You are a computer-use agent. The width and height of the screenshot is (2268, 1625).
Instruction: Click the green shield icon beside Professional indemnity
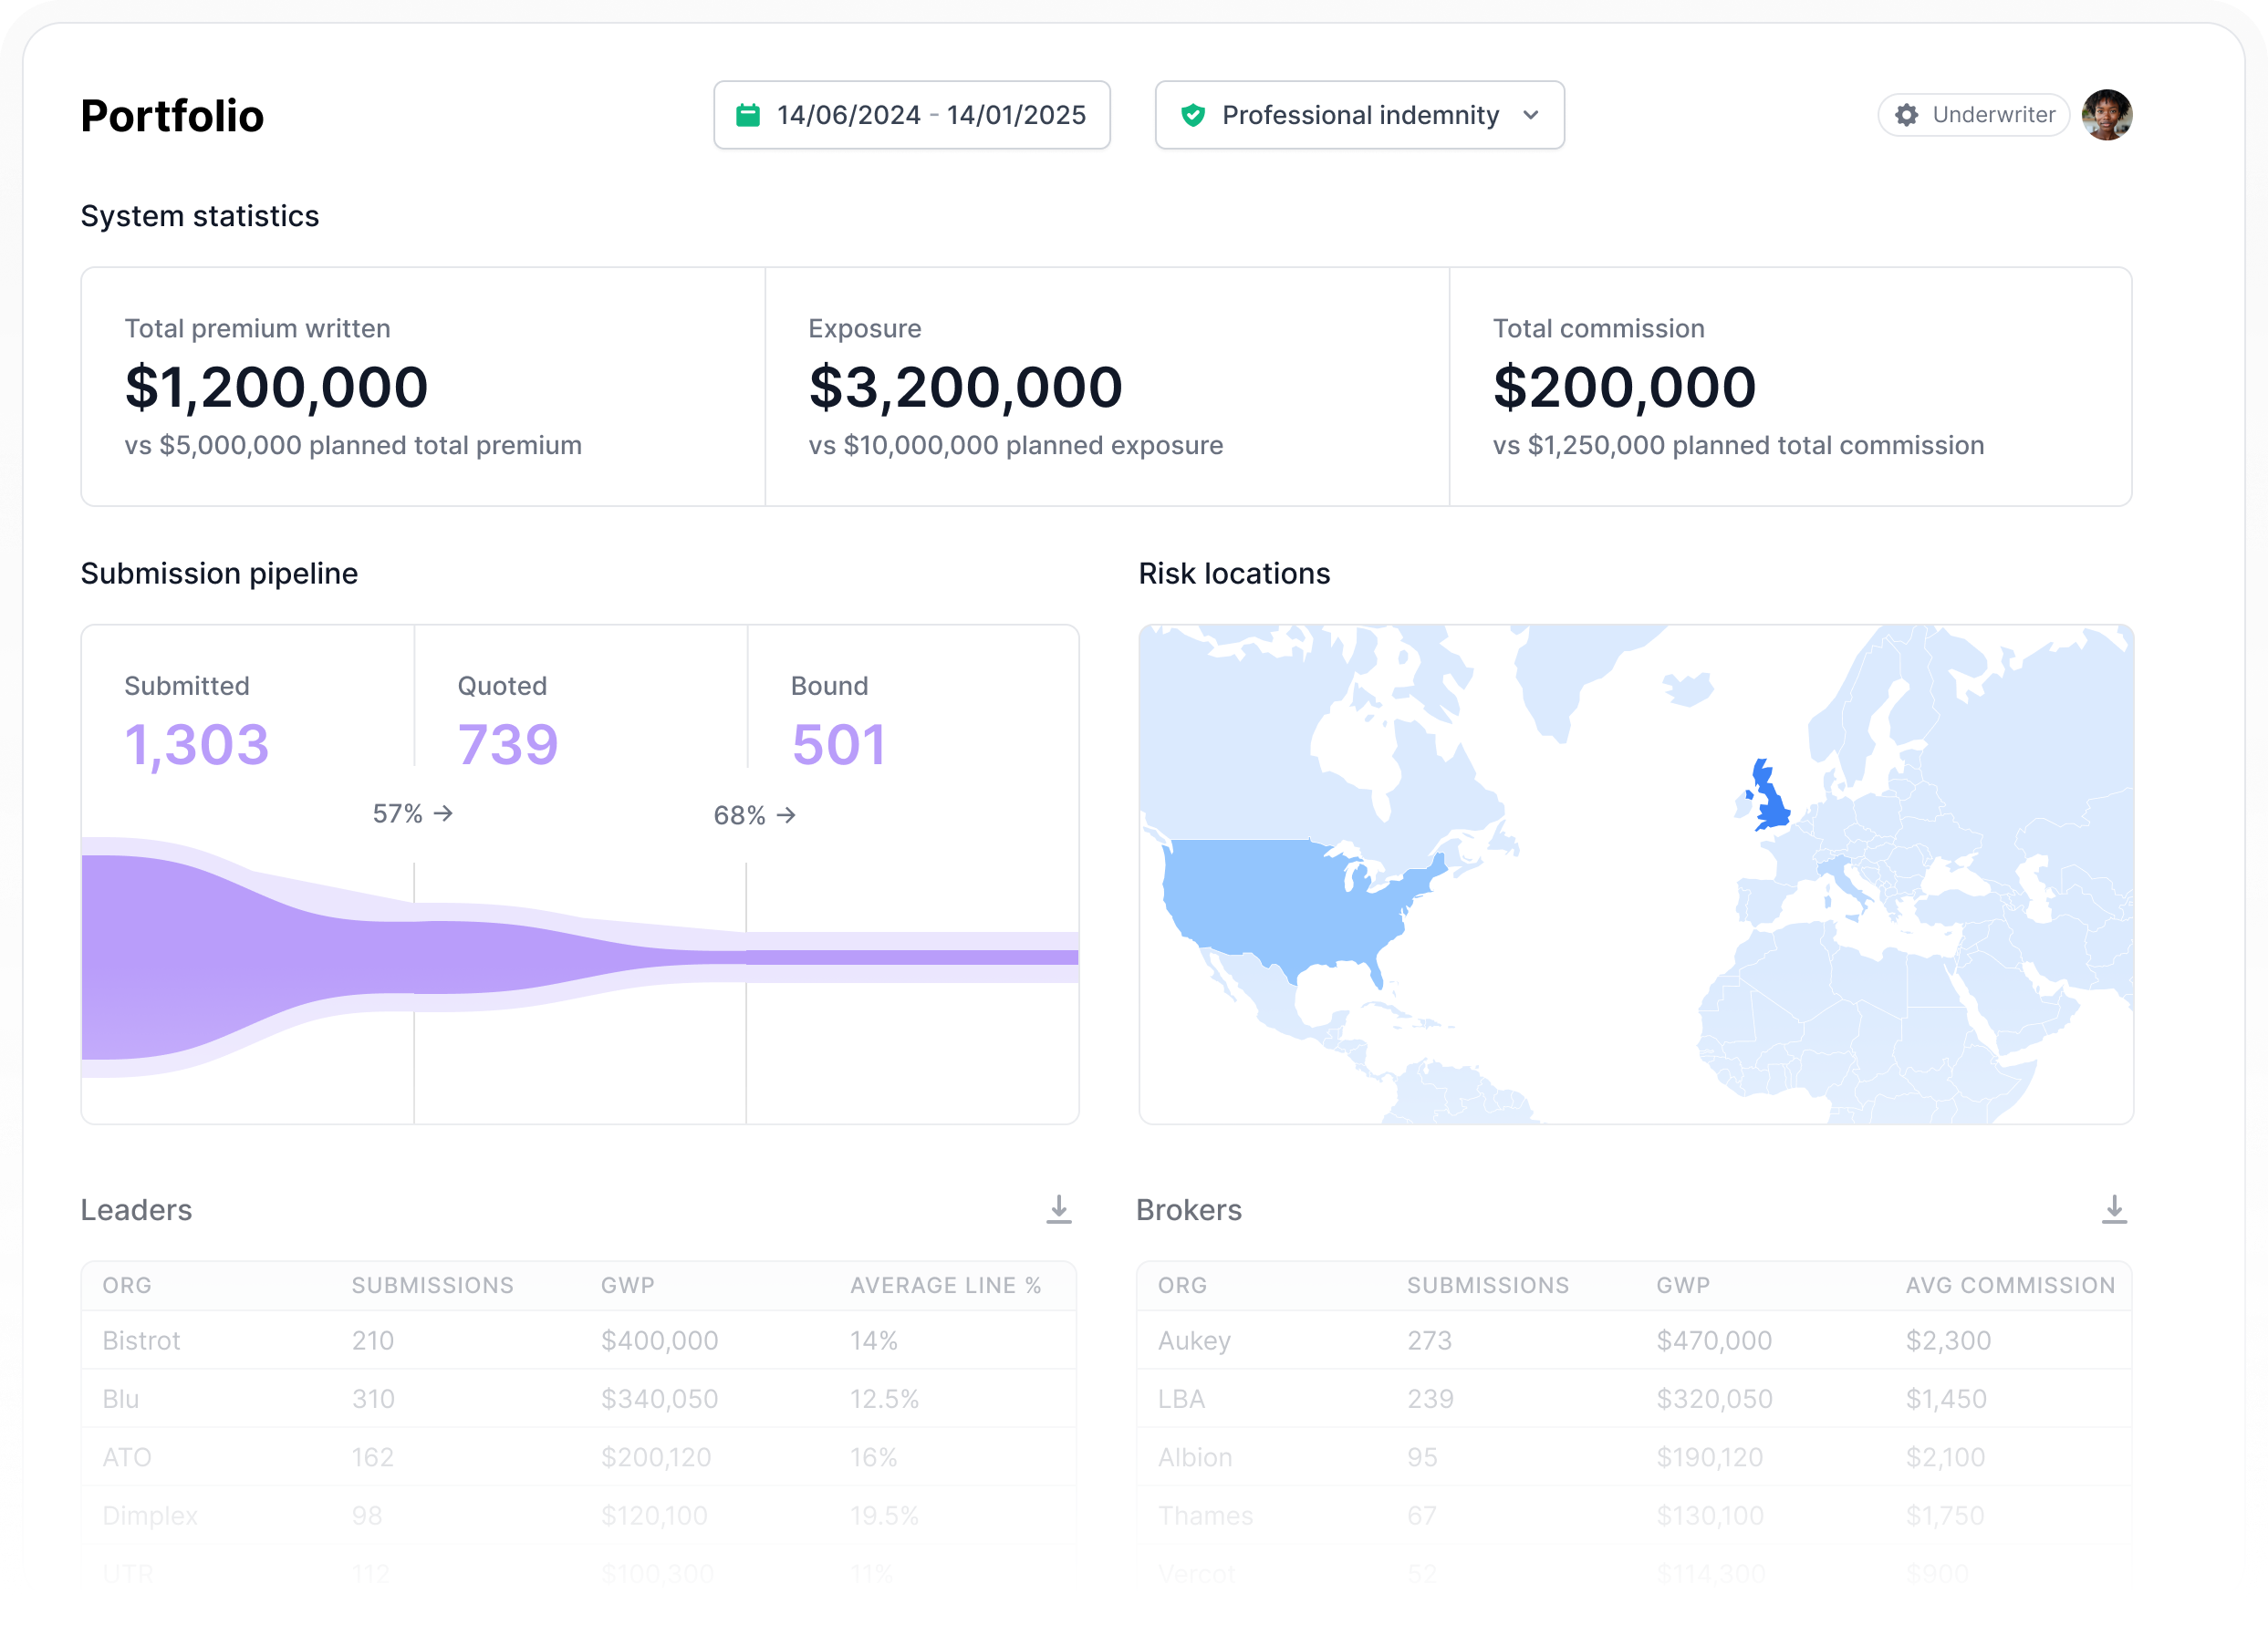coord(1194,115)
